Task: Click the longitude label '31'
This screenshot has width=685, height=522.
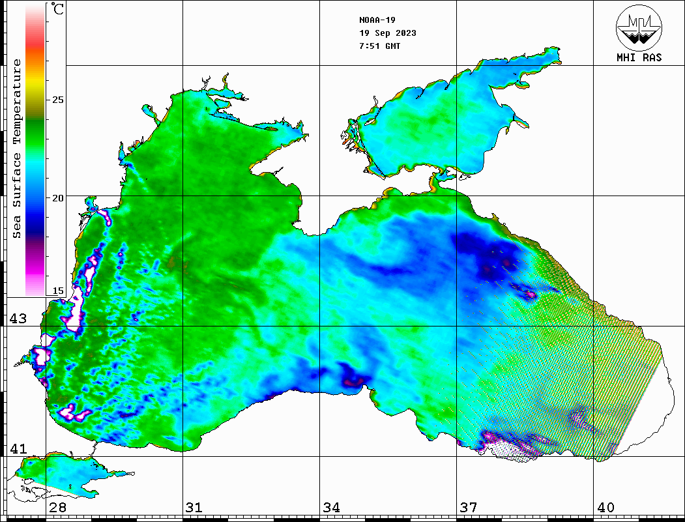Action: [x=194, y=507]
